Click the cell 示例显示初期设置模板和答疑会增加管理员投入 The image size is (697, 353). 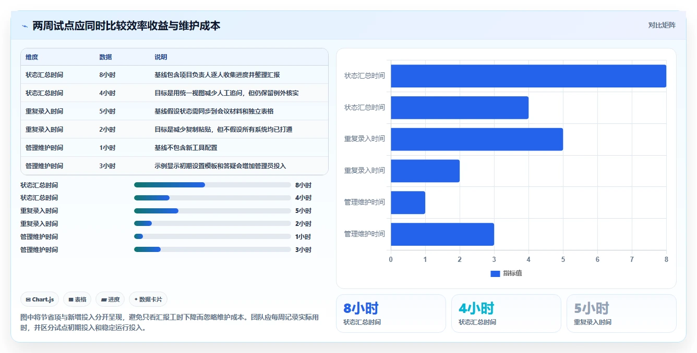pyautogui.click(x=220, y=166)
